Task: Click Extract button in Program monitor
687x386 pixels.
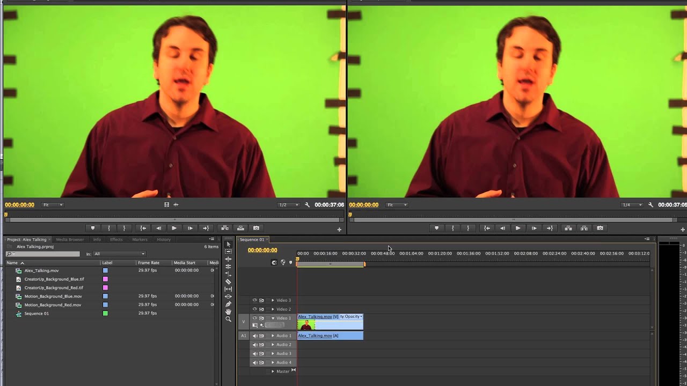Action: coord(584,228)
